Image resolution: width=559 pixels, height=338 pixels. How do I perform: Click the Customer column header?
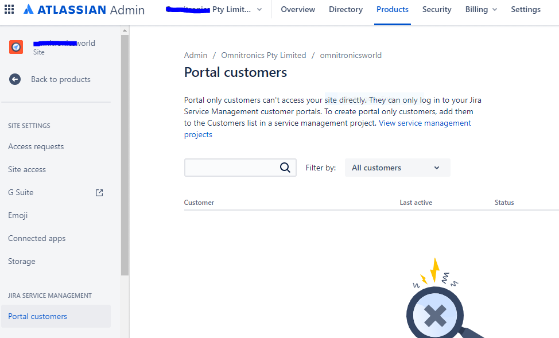[x=199, y=203]
